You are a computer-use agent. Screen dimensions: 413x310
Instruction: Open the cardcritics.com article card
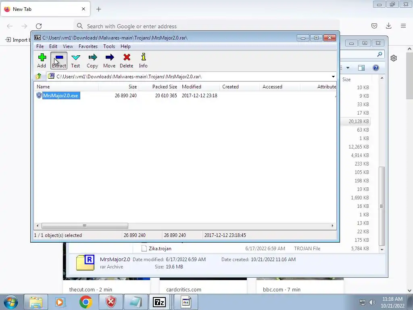203,287
